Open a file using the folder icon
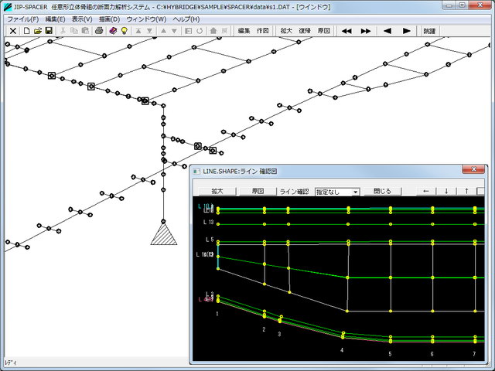 (x=37, y=31)
